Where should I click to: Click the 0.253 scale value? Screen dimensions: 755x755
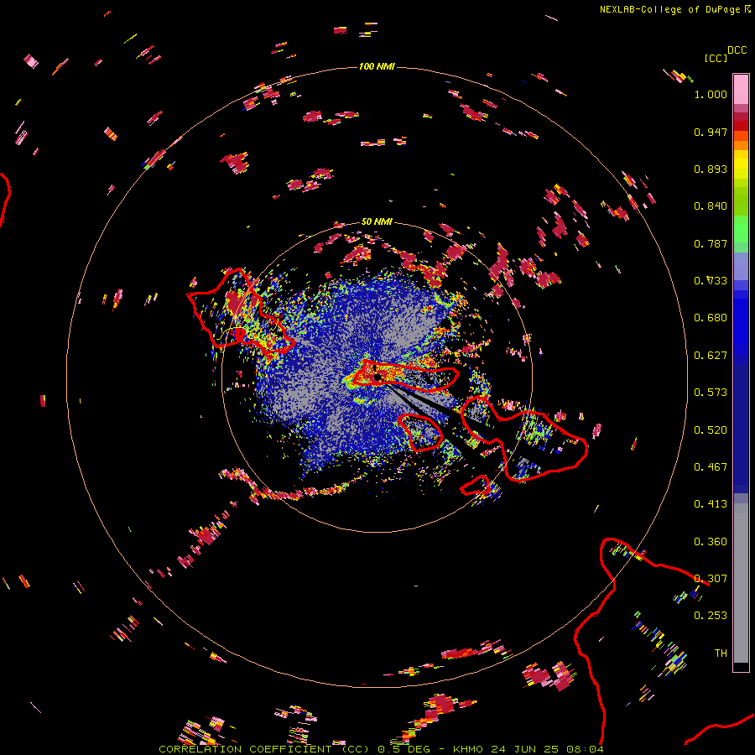711,616
